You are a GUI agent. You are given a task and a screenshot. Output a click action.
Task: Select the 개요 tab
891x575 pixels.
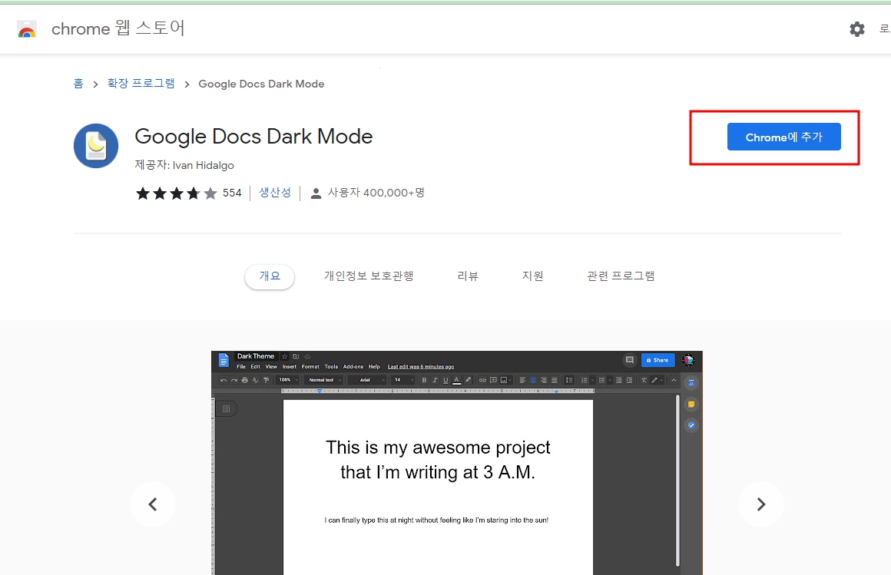click(270, 276)
